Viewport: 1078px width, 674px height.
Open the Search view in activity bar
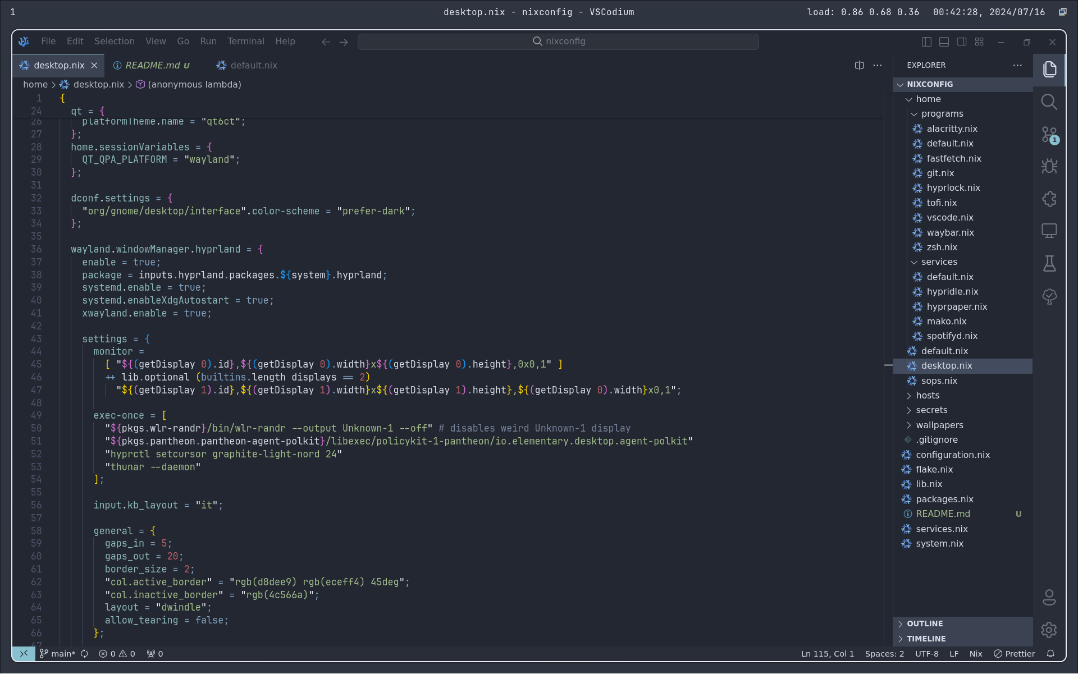pos(1049,102)
